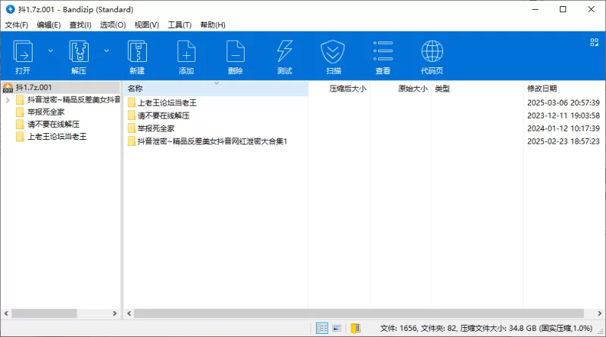Sort by 名称 column header
The image size is (606, 337).
click(x=217, y=88)
